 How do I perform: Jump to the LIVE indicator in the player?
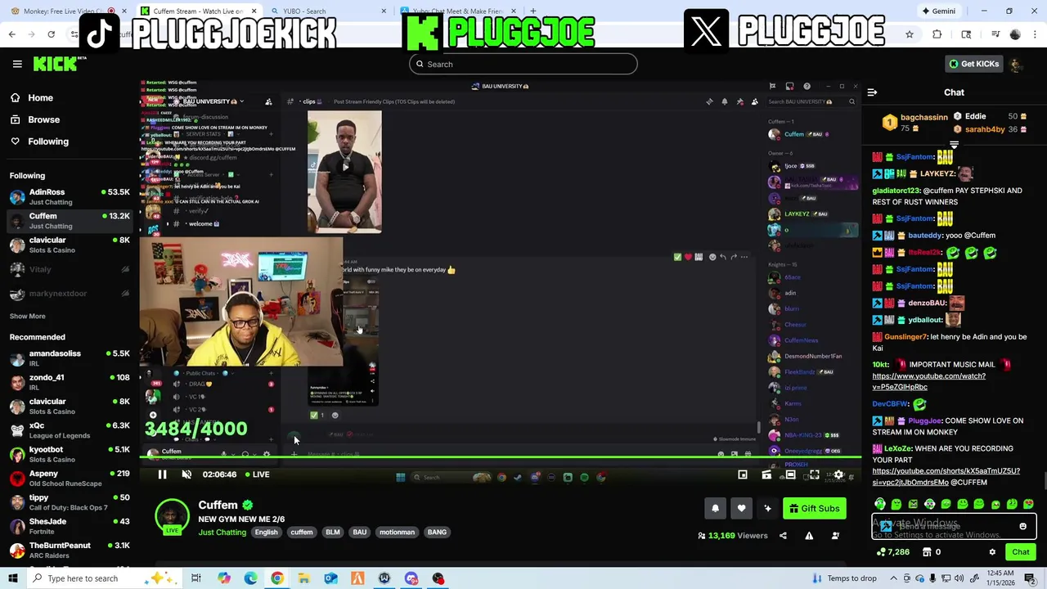click(256, 474)
